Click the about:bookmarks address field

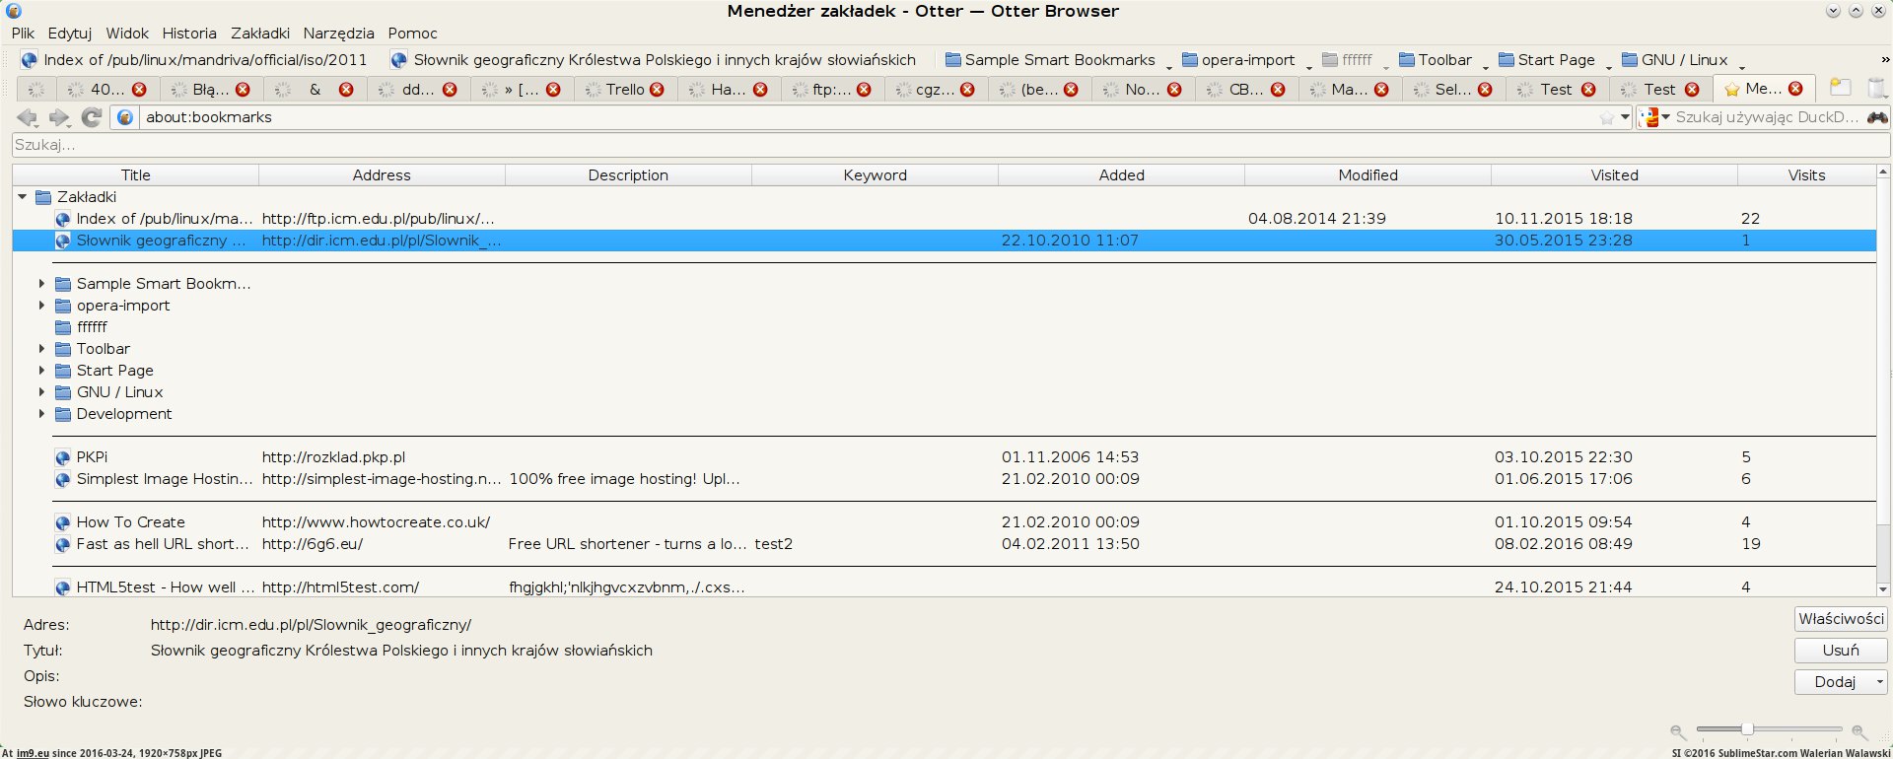point(868,117)
